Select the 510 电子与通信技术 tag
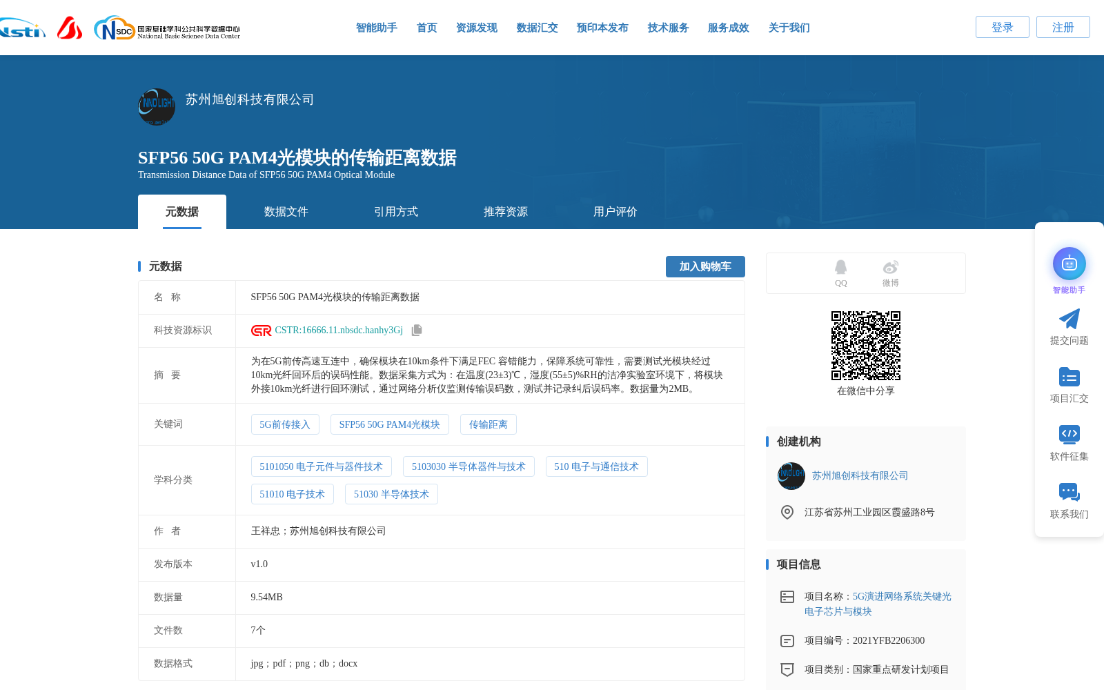The width and height of the screenshot is (1104, 690). (596, 466)
